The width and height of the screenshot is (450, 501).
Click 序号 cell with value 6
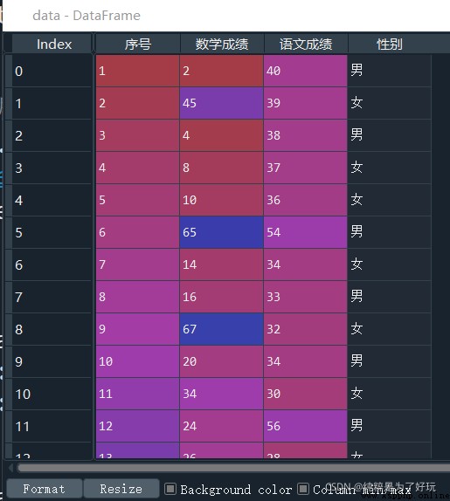pyautogui.click(x=137, y=232)
